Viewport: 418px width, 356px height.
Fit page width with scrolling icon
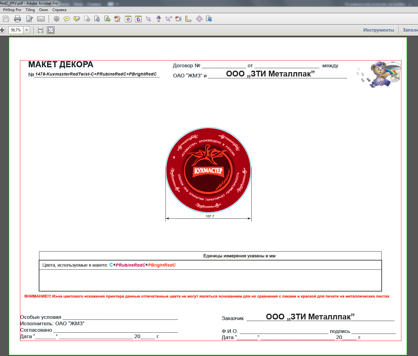pos(40,30)
